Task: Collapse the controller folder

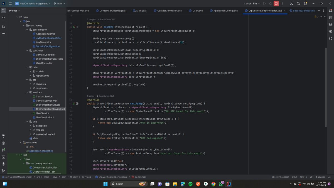Action: [27, 50]
